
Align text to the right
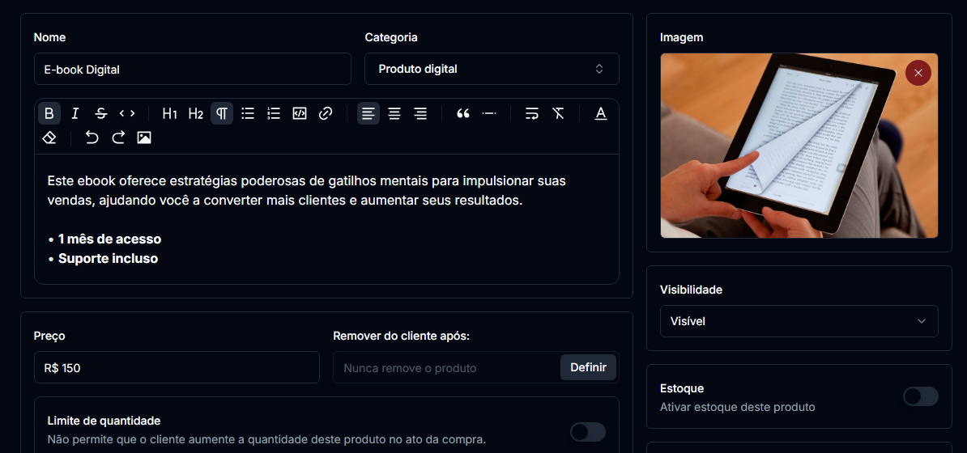[420, 113]
